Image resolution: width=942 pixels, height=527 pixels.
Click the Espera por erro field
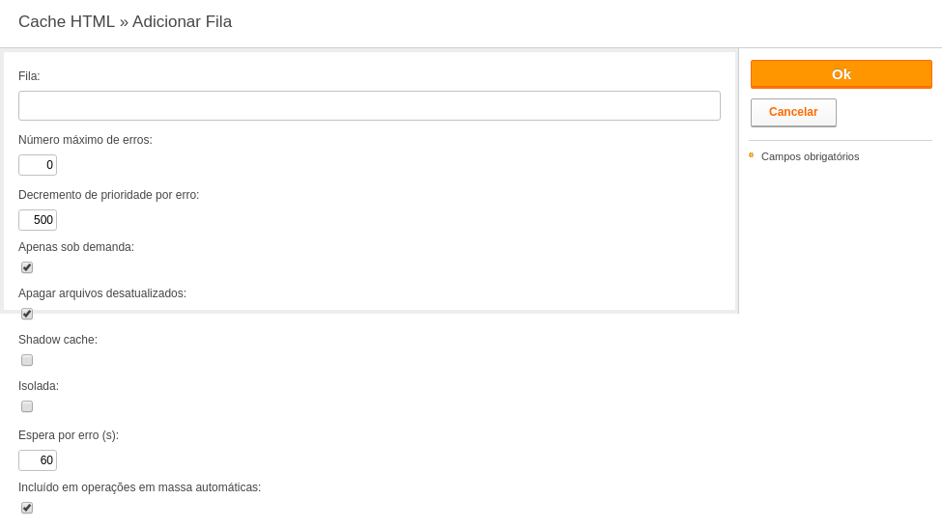38,460
